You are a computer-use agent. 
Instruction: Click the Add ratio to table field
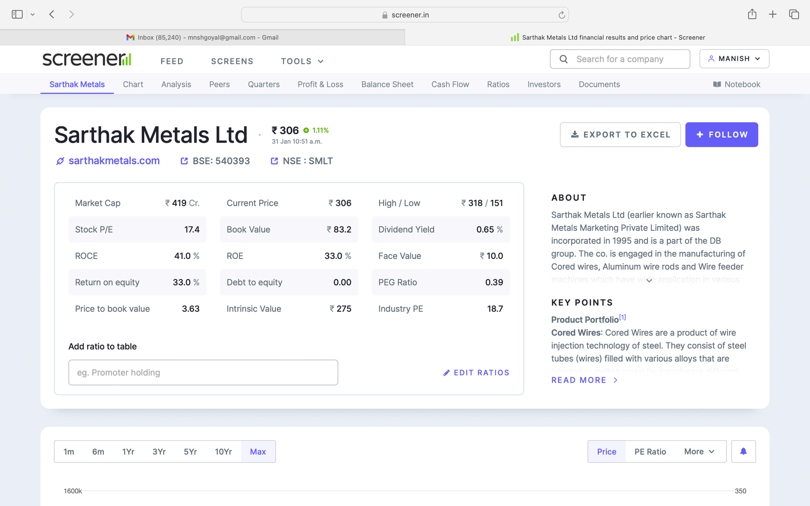[x=203, y=372]
